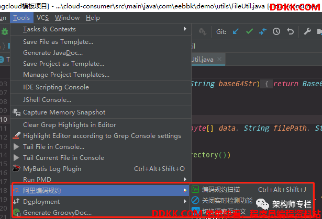Select Tail File in Console...
Image resolution: width=322 pixels, height=219 pixels.
101,147
